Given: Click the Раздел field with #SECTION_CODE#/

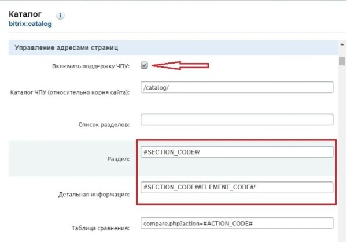Looking at the screenshot, I should pyautogui.click(x=237, y=152).
